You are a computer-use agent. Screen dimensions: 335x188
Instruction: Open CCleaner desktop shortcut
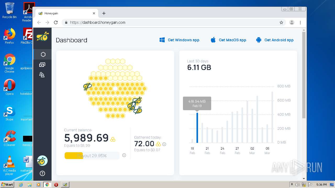pos(9,138)
